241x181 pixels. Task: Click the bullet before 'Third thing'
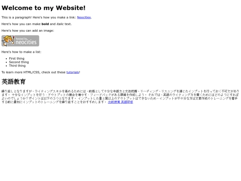pos(6,66)
